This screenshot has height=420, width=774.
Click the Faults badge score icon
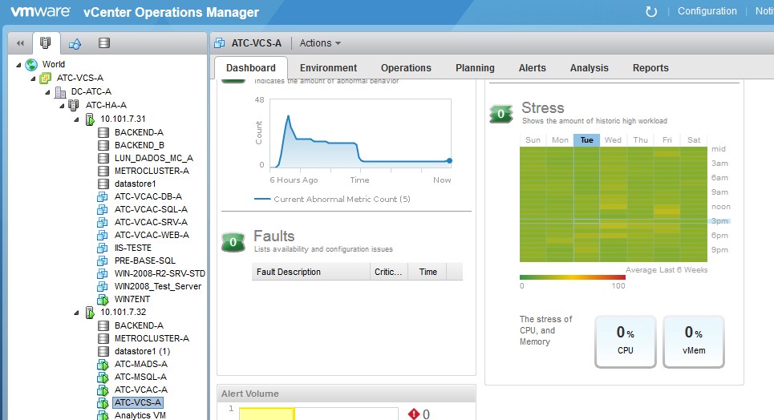pos(233,242)
